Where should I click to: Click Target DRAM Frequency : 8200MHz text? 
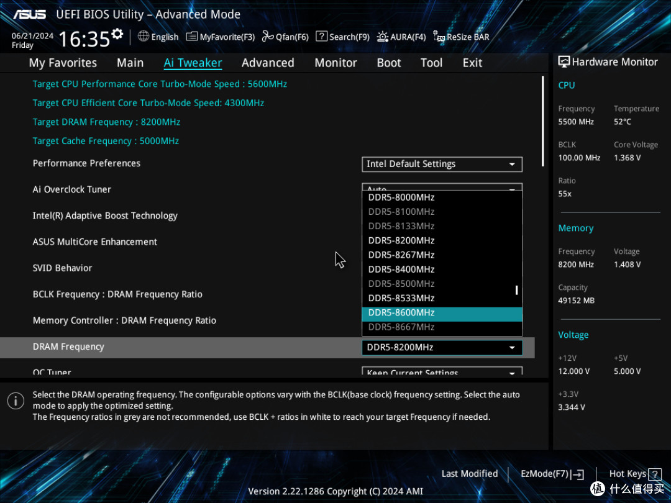107,122
